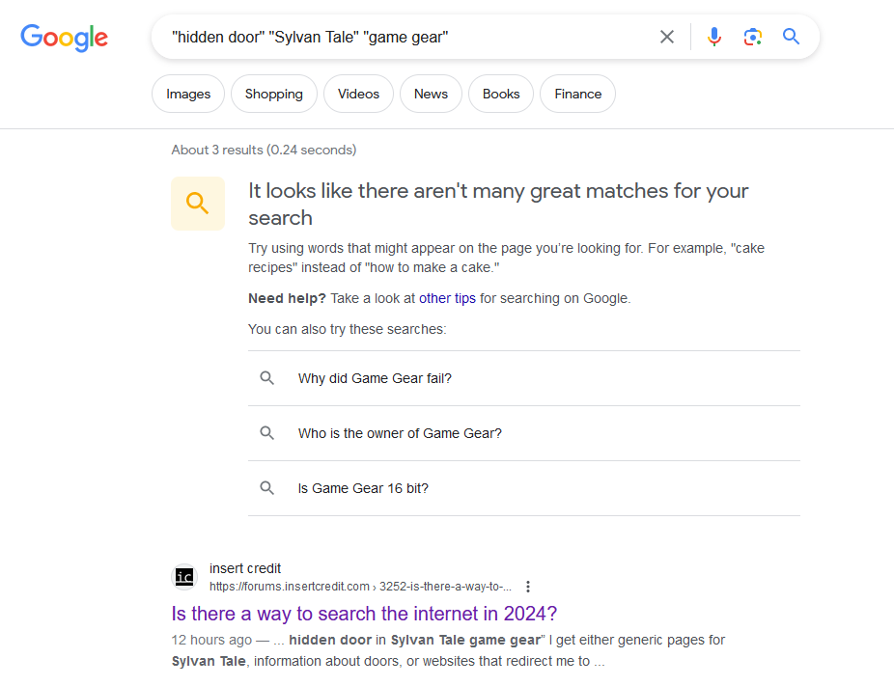
Task: Start voice search with the microphone icon
Action: pyautogui.click(x=713, y=37)
